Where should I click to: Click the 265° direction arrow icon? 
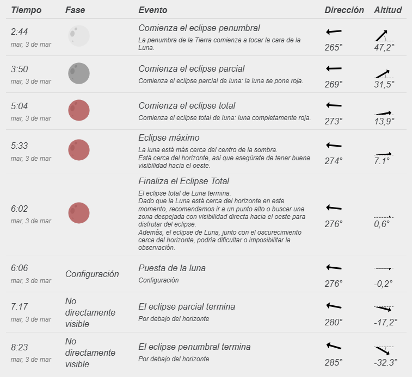click(333, 32)
